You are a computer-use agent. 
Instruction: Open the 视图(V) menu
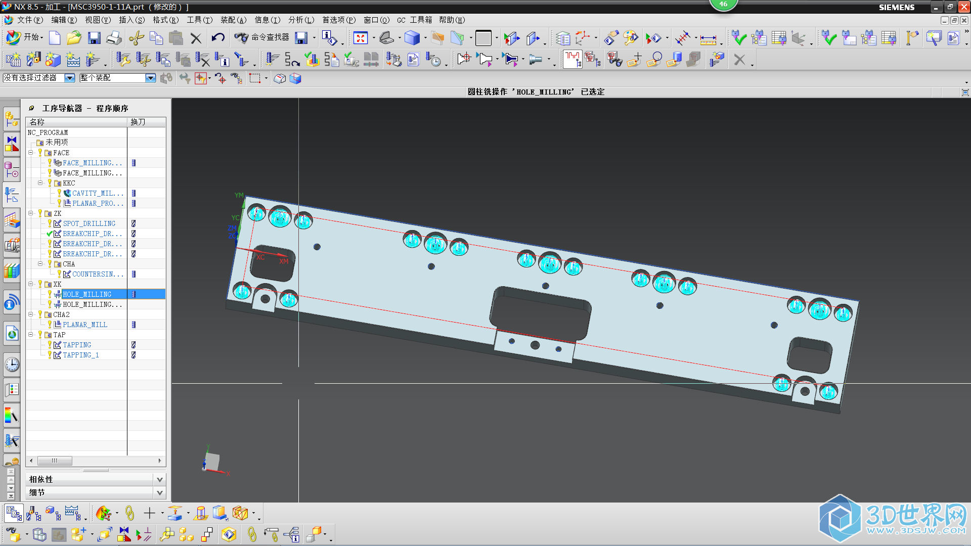tap(98, 20)
